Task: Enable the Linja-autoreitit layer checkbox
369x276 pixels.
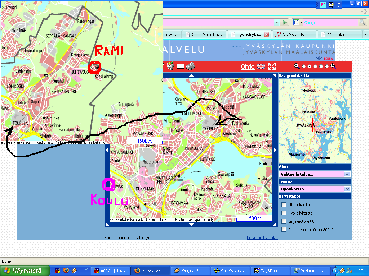Action: click(x=284, y=221)
